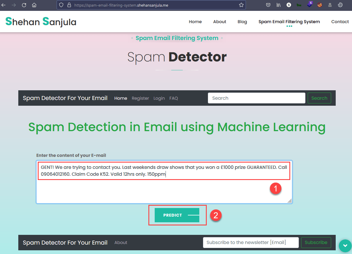Screen dimensions: 352x254
Task: Click the Tampermonkey cat extension icon
Action: [x=330, y=5]
